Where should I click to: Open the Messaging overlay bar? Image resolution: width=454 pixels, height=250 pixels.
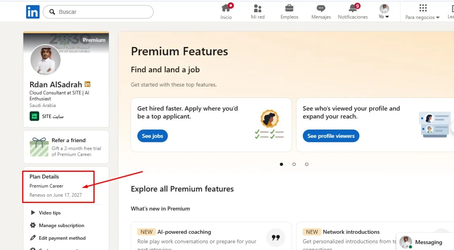[x=425, y=241]
